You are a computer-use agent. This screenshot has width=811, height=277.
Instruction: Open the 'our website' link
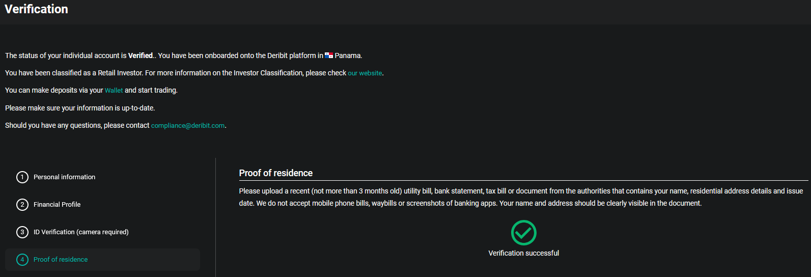pos(365,73)
